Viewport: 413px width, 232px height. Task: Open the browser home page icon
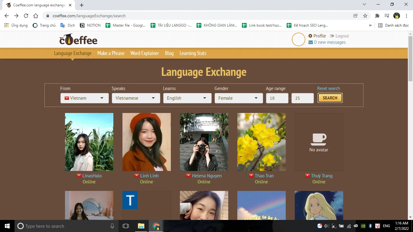[36, 16]
